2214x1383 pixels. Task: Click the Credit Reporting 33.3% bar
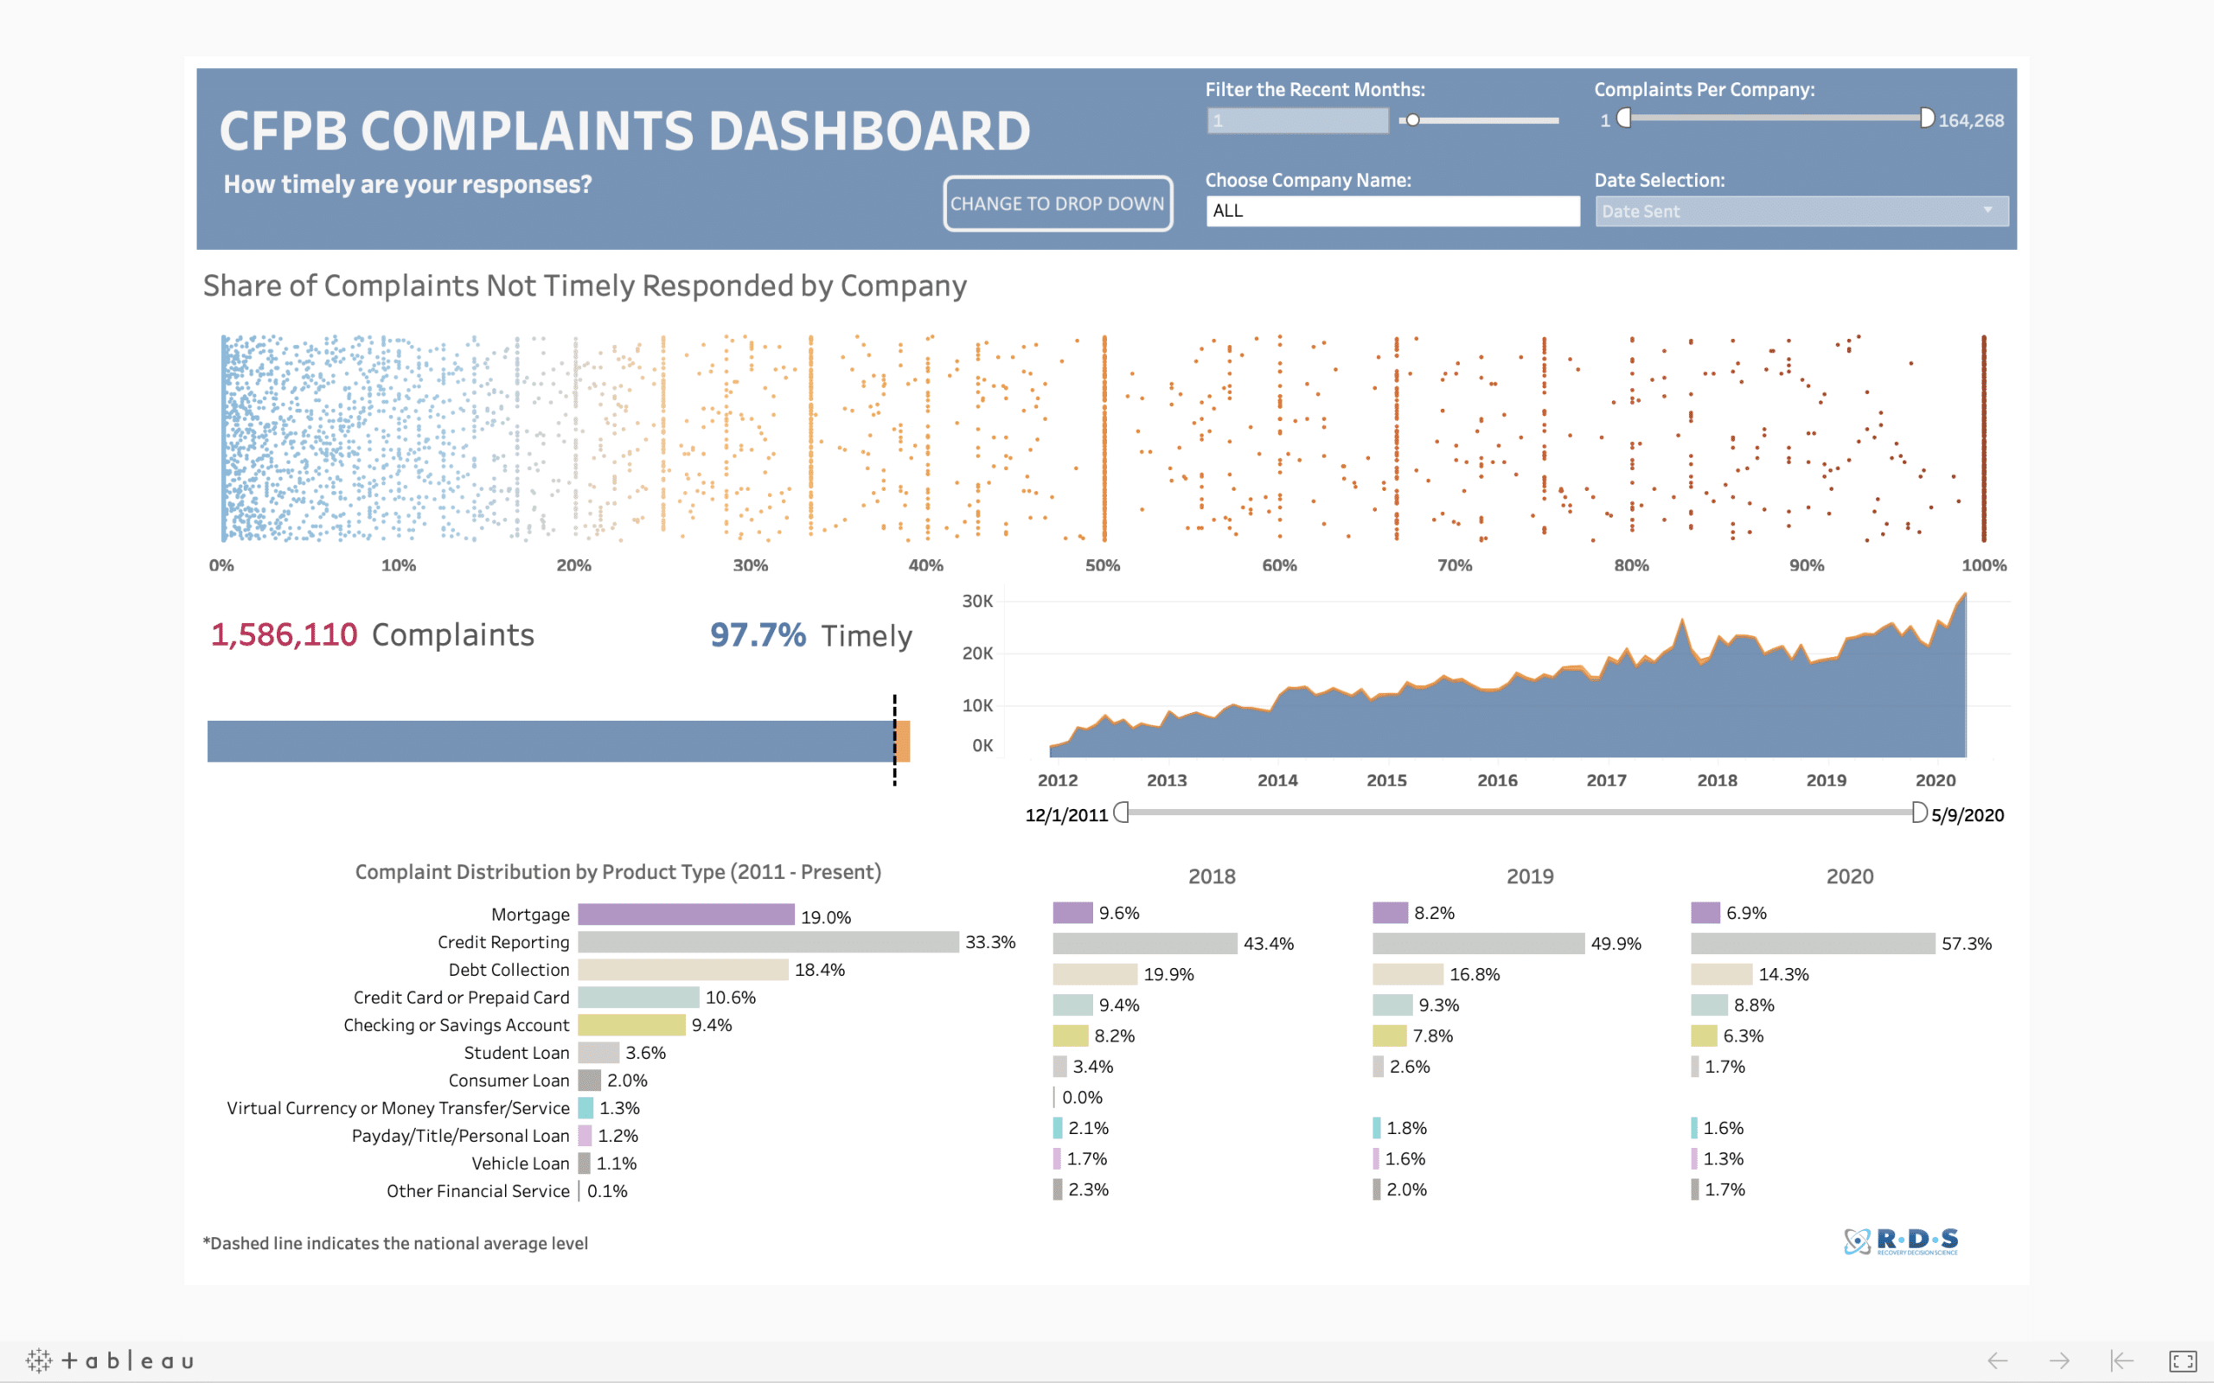tap(769, 942)
